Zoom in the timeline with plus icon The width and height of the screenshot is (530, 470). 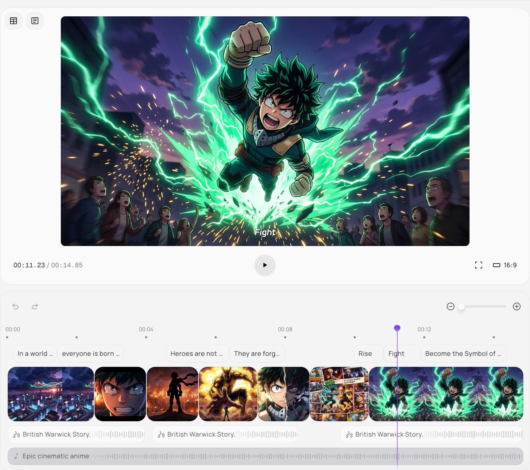(x=517, y=306)
